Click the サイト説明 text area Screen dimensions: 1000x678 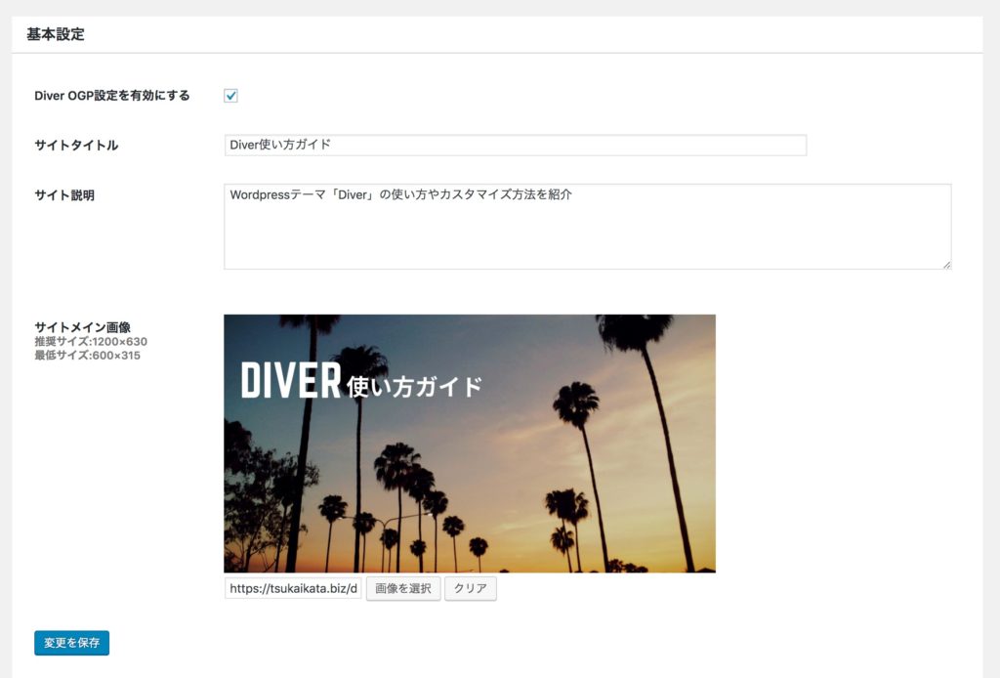[x=587, y=227]
